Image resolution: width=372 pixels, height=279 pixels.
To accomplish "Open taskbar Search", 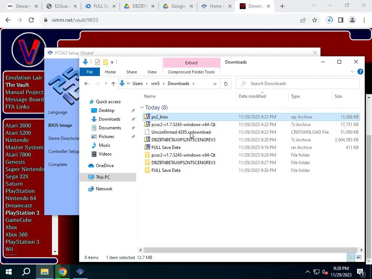I will click(x=26, y=272).
